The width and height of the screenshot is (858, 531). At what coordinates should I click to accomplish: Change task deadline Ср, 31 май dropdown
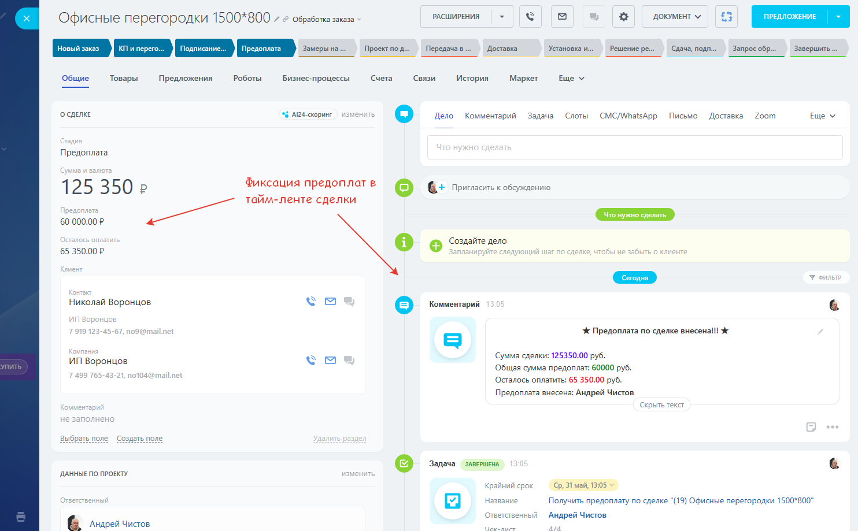coord(583,485)
